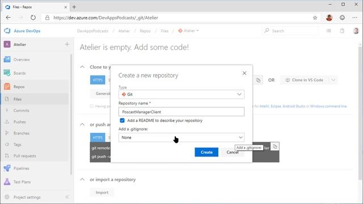
Task: Click Clone in VS Code button
Action: click(x=305, y=80)
